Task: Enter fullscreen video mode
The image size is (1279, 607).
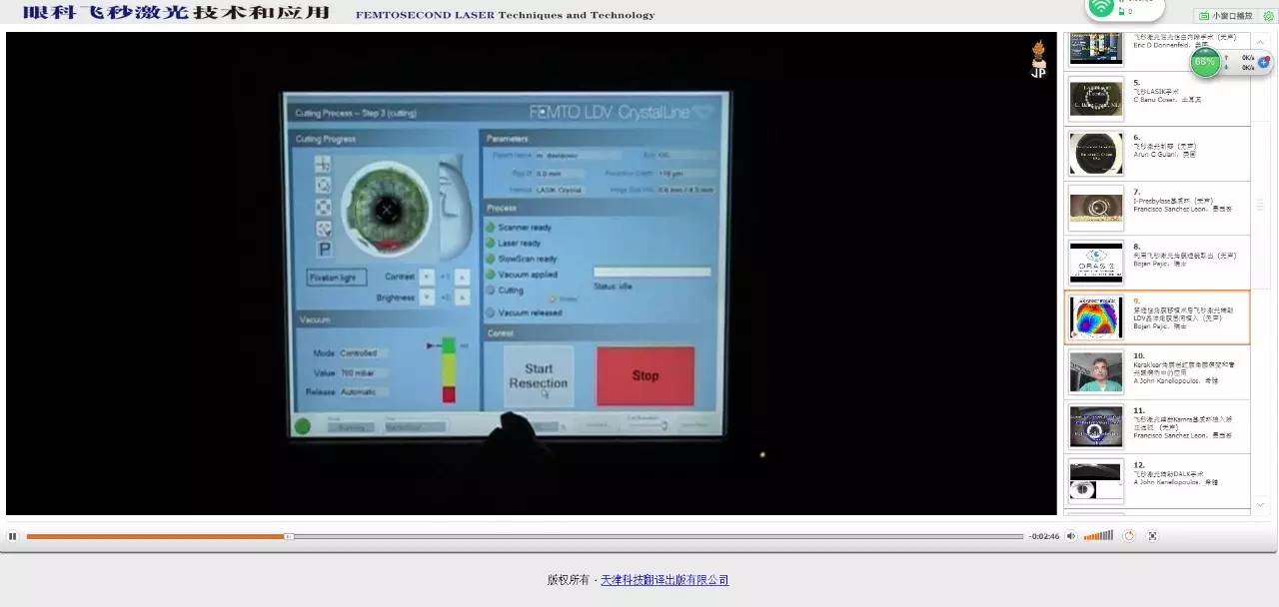Action: coord(1152,536)
